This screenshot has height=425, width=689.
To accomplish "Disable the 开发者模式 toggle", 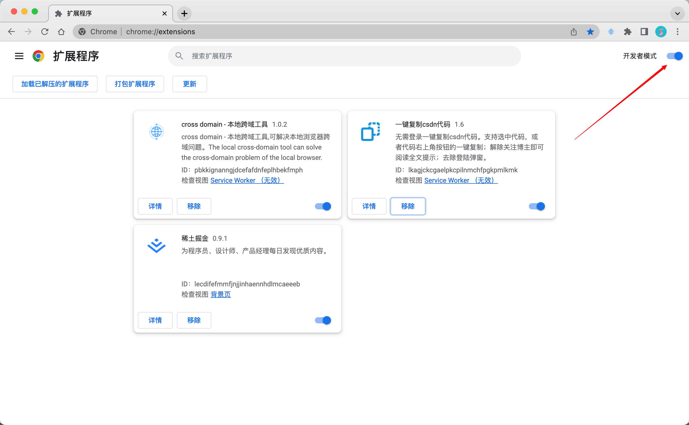I will point(675,56).
